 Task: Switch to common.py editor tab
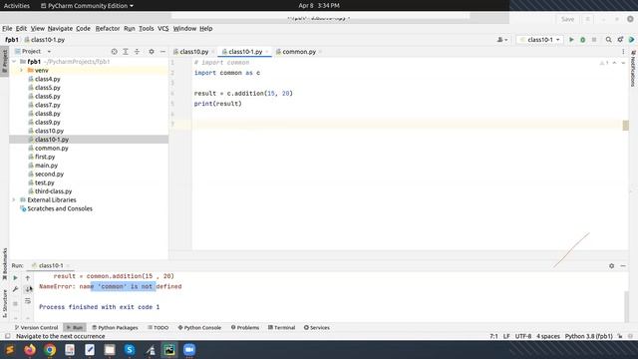pyautogui.click(x=299, y=52)
